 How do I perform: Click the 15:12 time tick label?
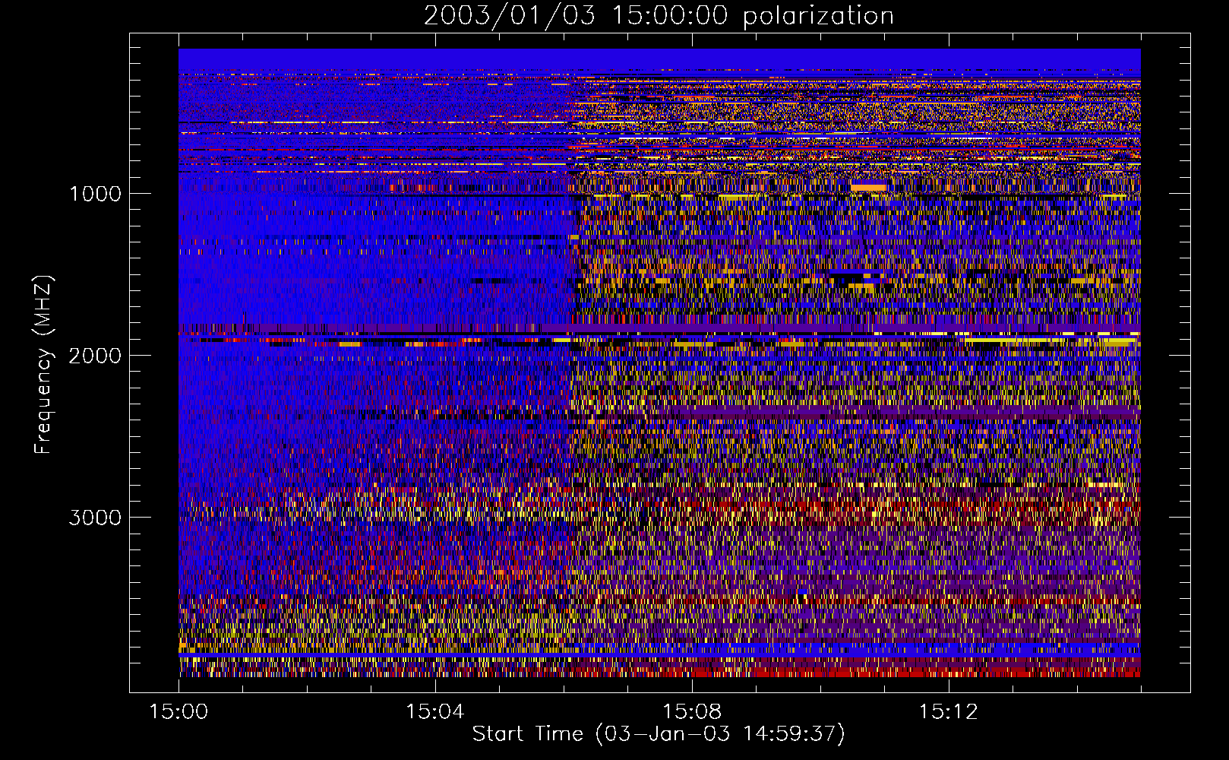pyautogui.click(x=948, y=712)
